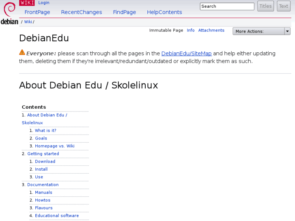This screenshot has width=295, height=221.
Task: Open HelpContents
Action: pos(164,12)
